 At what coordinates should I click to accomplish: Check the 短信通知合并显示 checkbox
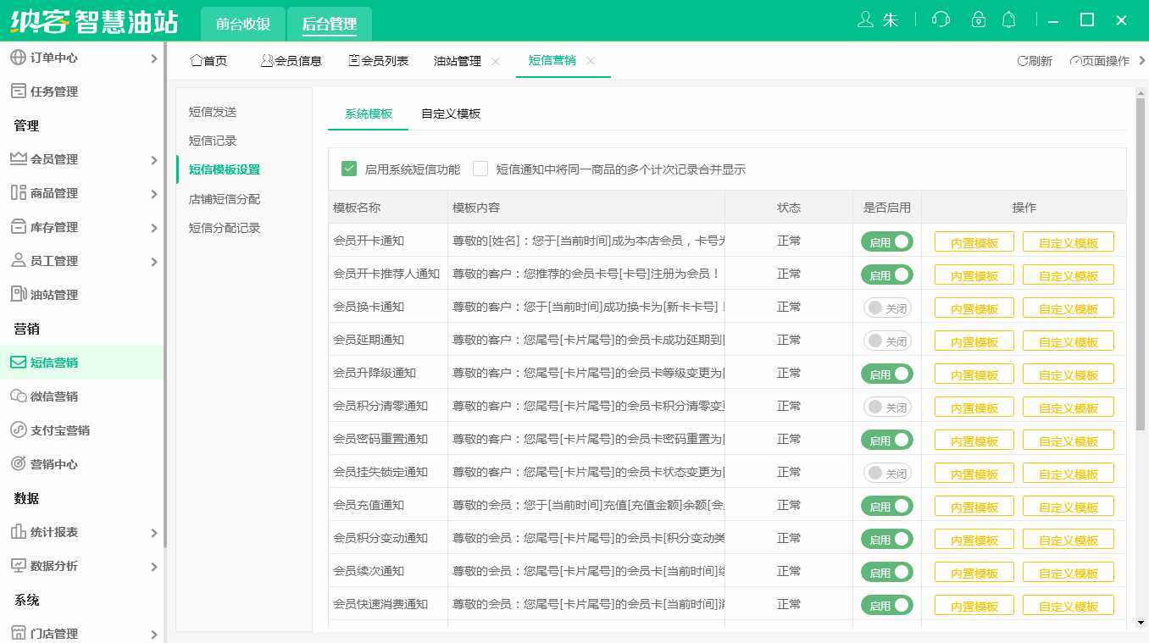coord(480,169)
